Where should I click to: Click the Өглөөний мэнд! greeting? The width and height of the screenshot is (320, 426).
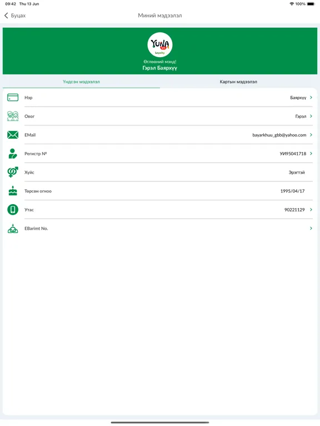[160, 62]
